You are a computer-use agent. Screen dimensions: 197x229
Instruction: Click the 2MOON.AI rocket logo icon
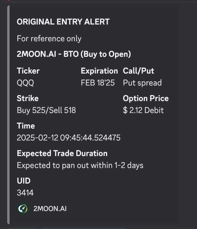click(22, 209)
